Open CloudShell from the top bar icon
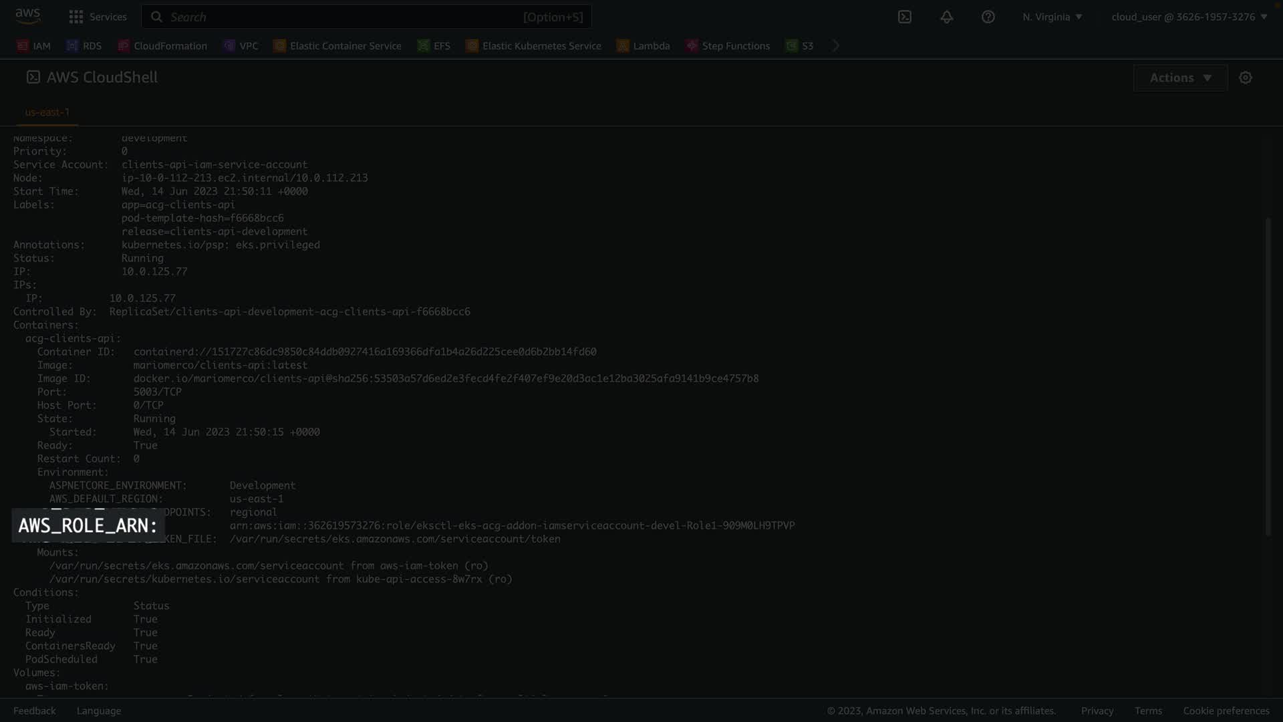The height and width of the screenshot is (722, 1283). [904, 17]
